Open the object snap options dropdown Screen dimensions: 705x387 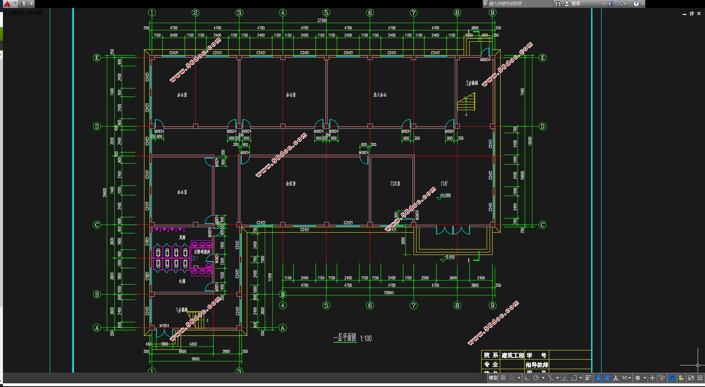pyautogui.click(x=581, y=378)
